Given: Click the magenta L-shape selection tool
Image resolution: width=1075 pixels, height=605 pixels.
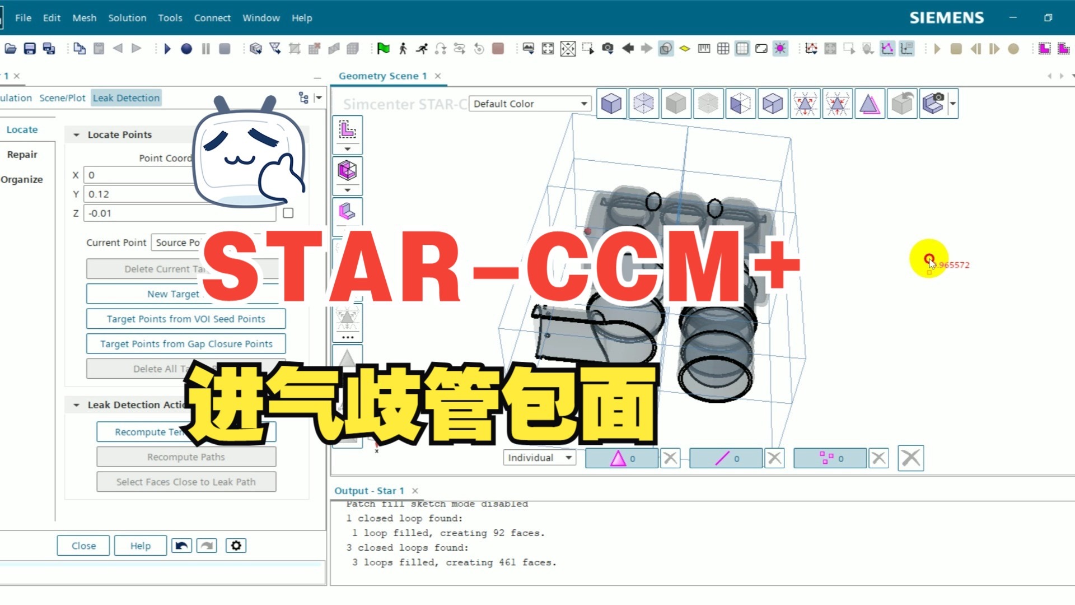Looking at the screenshot, I should point(347,130).
